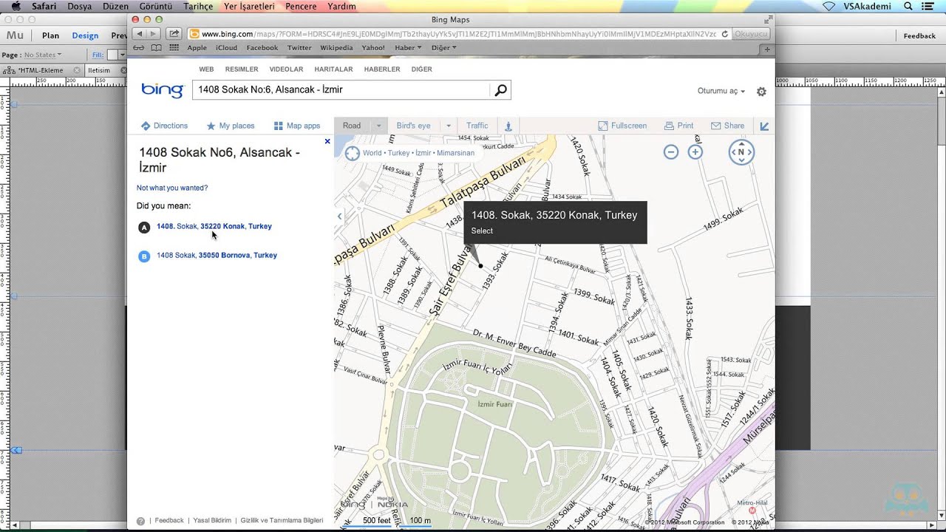Open the Dosya menu
The height and width of the screenshot is (532, 946).
click(x=80, y=7)
